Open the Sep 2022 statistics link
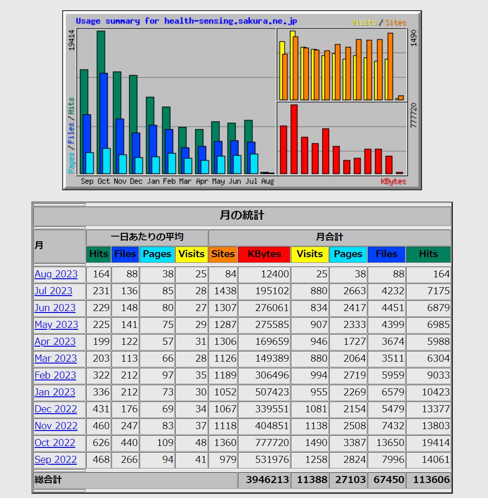Viewport: 488px width, 498px height. (55, 460)
